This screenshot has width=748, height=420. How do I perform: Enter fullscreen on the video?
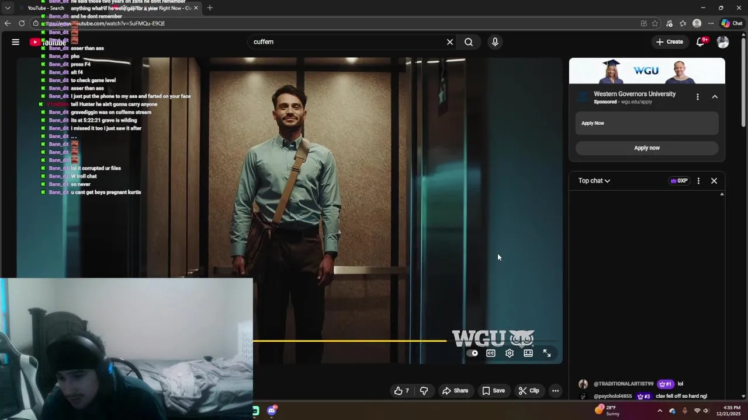(547, 353)
